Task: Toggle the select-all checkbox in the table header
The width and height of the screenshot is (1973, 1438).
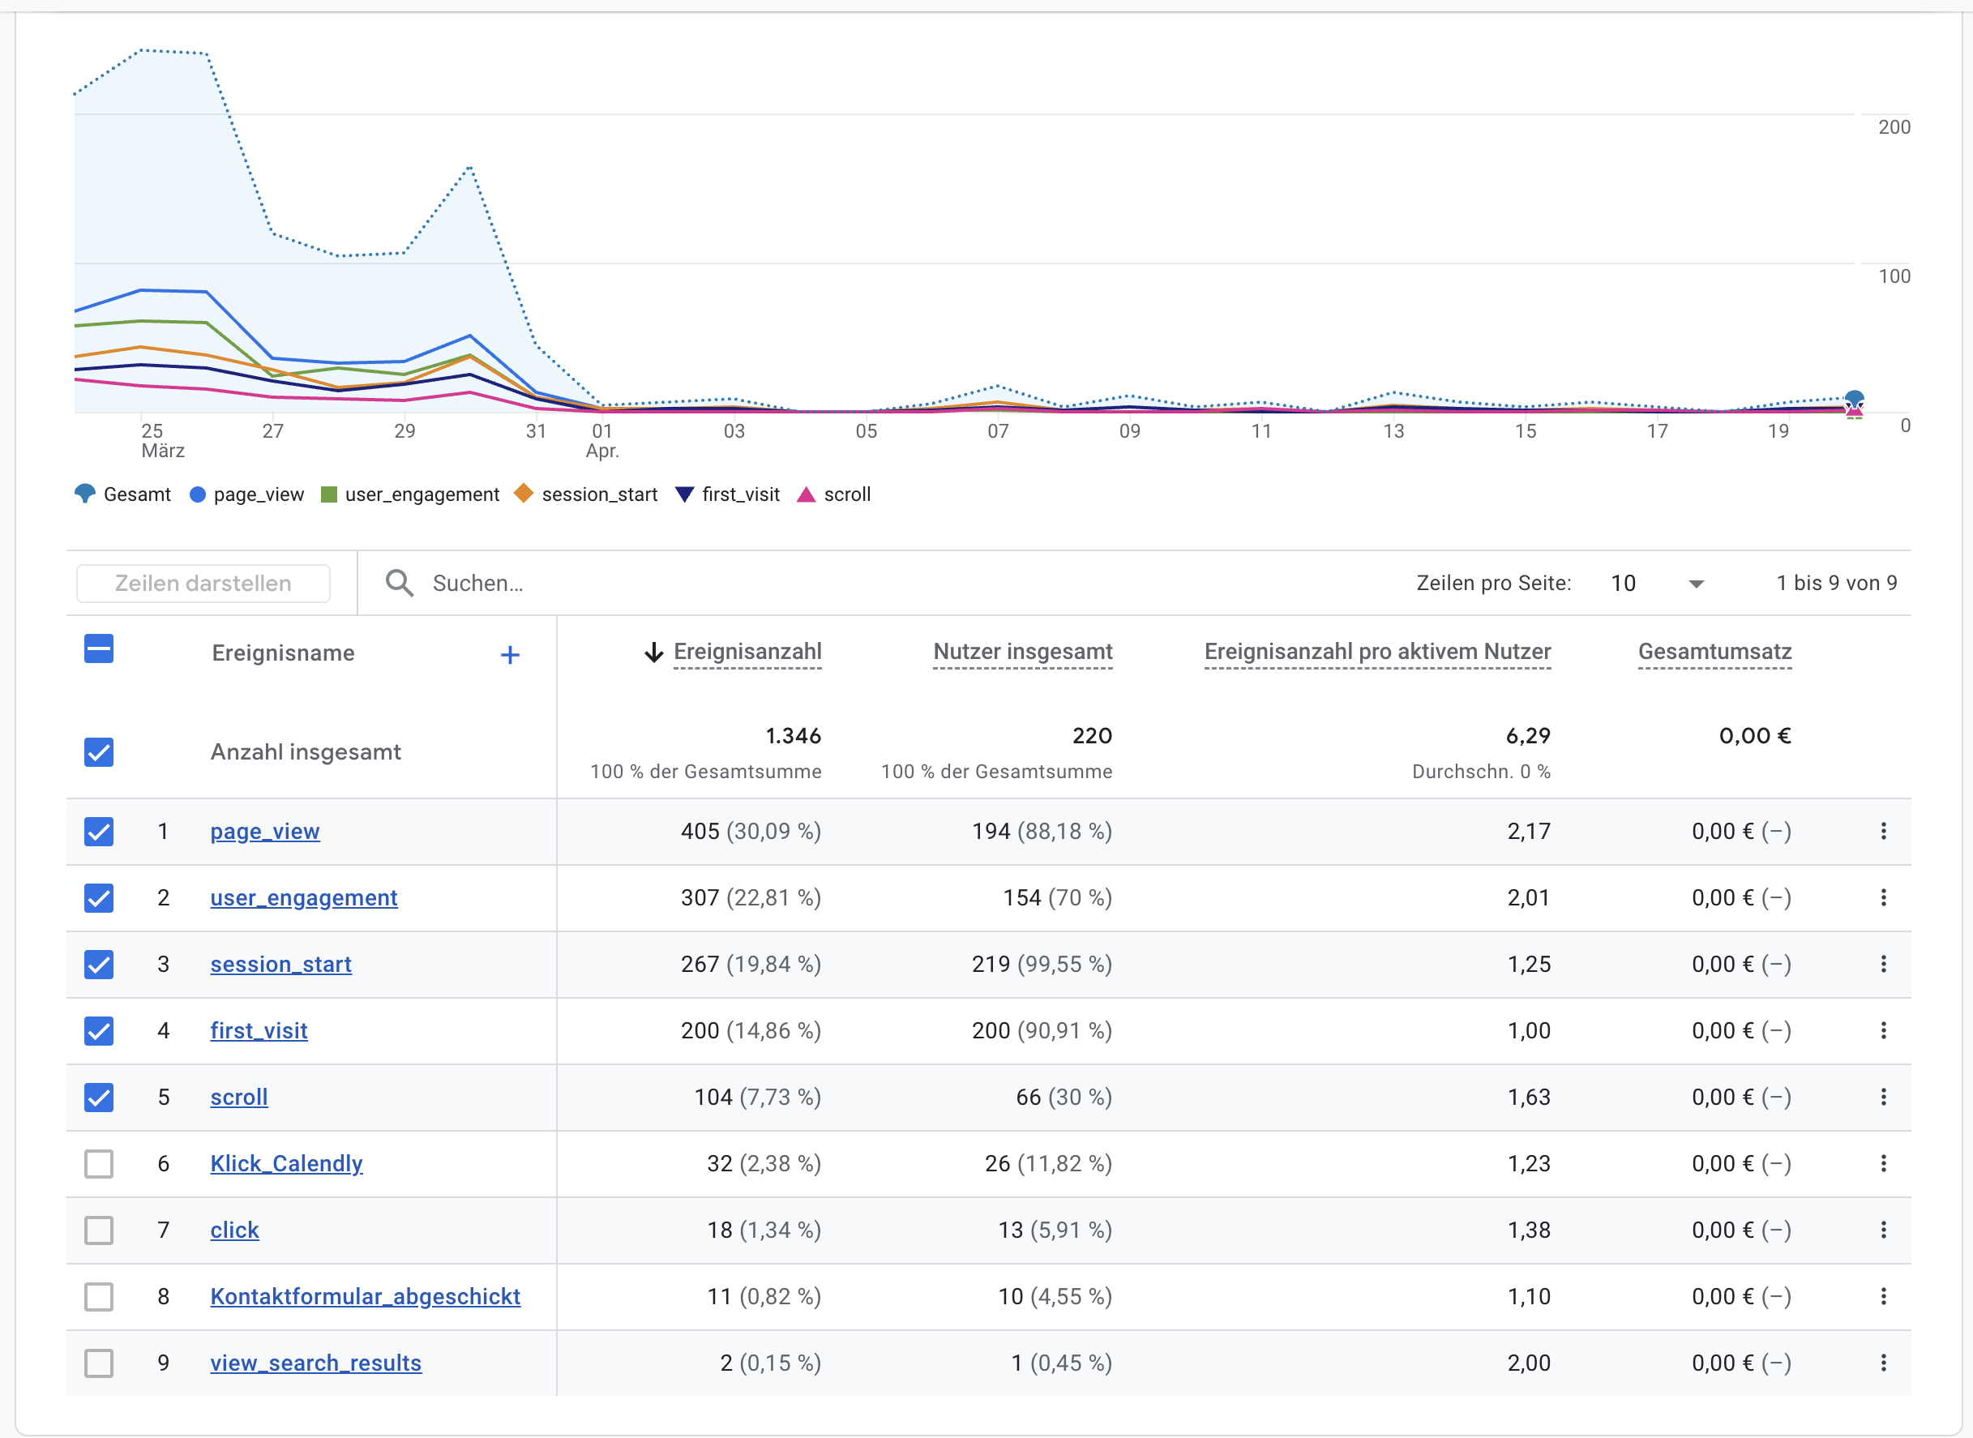Action: [98, 648]
